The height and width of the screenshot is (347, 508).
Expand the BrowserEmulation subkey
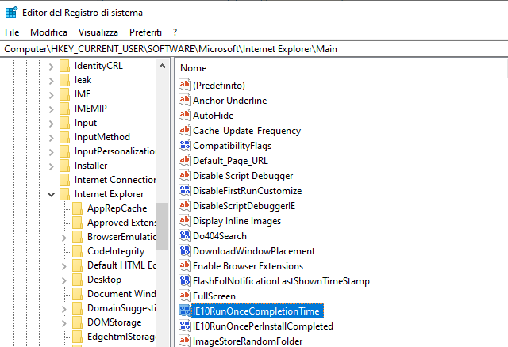coord(63,238)
